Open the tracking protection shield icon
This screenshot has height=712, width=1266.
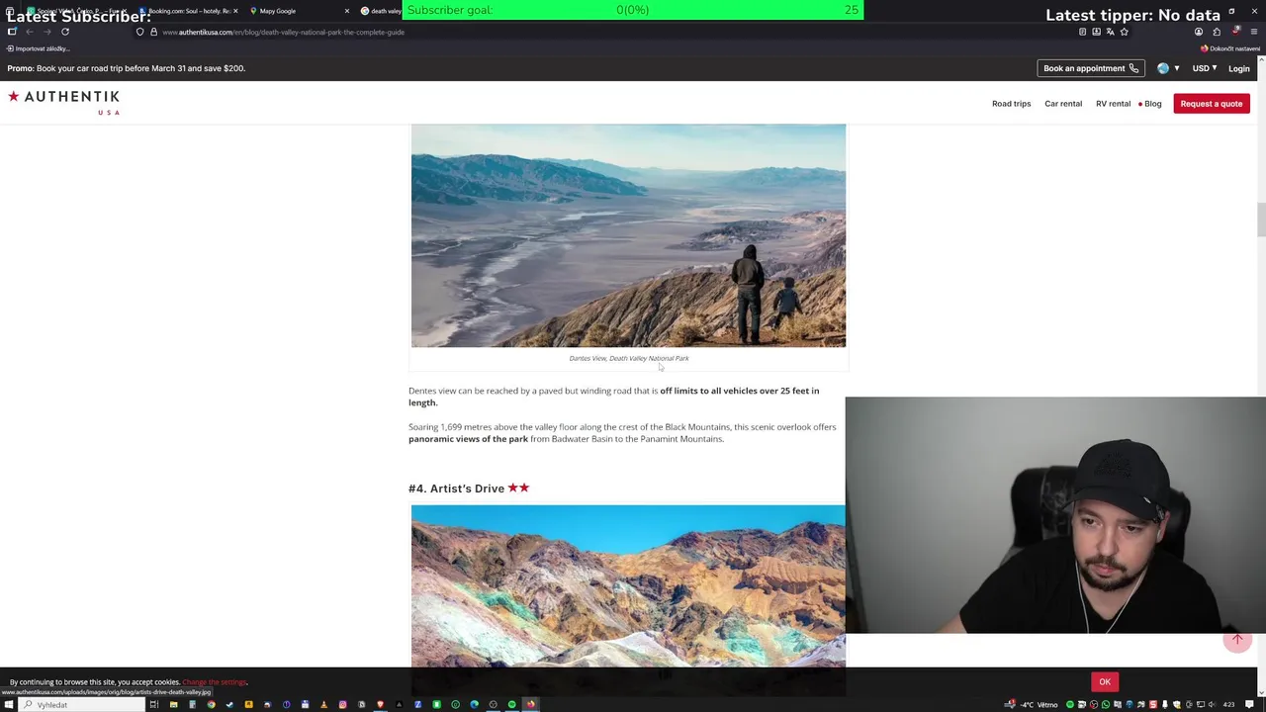click(139, 32)
